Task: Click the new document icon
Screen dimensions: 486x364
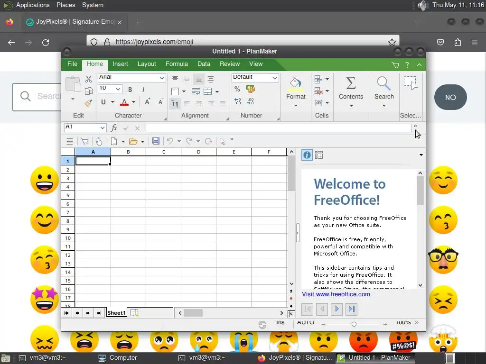Action: [x=114, y=141]
